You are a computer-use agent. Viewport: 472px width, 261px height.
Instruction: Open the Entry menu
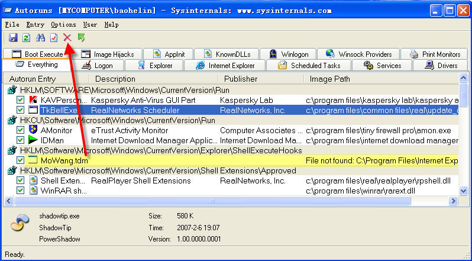coord(35,25)
